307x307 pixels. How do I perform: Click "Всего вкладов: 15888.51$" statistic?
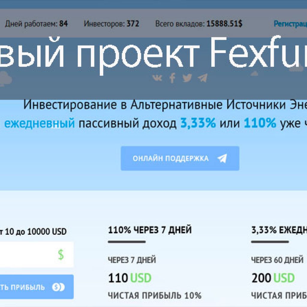tap(199, 24)
